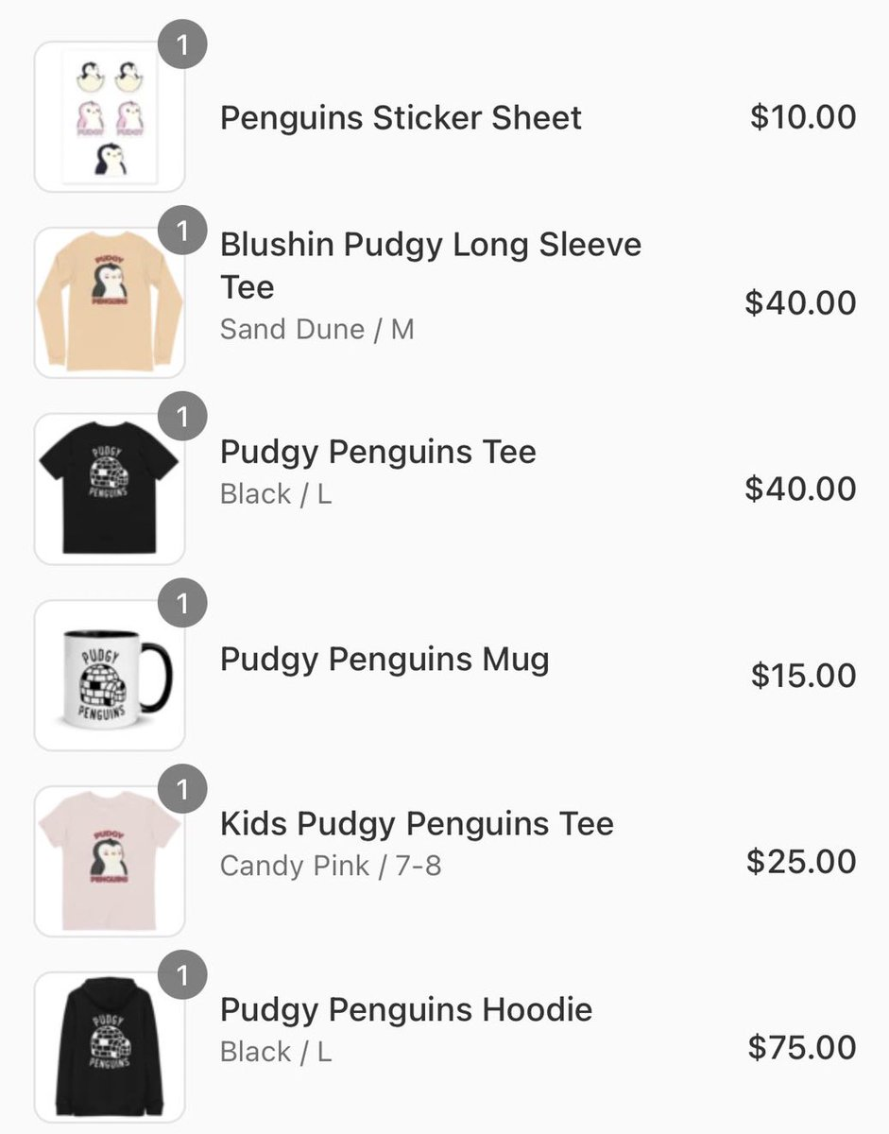The image size is (889, 1134).
Task: Click the Kids Pudgy Penguins Tee name
Action: tap(417, 824)
